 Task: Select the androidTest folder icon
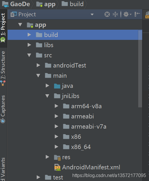point(48,65)
